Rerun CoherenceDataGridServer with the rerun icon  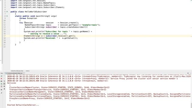tap(1, 76)
